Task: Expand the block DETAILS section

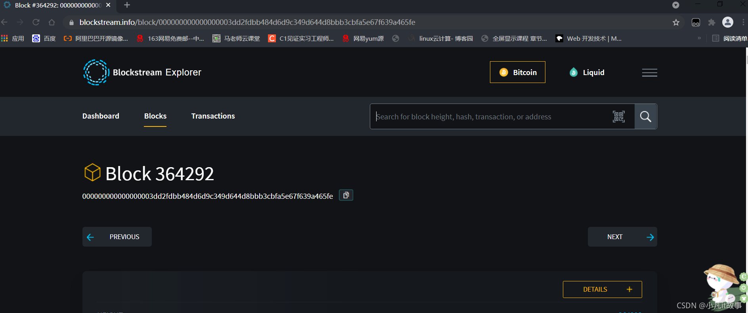Action: tap(602, 289)
